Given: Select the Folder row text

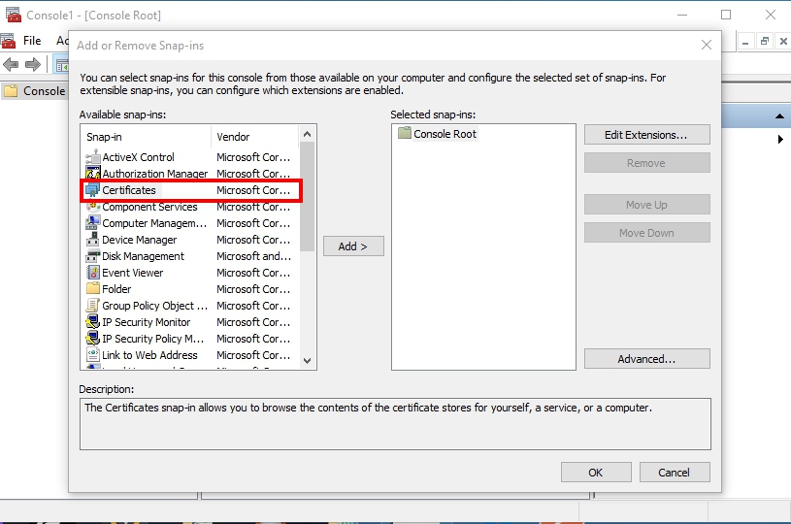Looking at the screenshot, I should [x=116, y=289].
